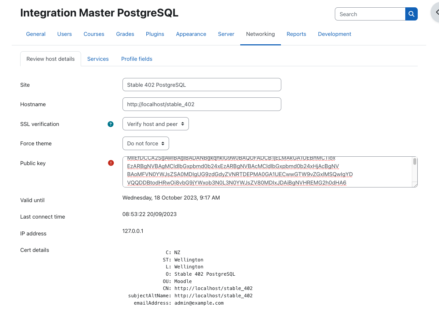Image resolution: width=439 pixels, height=320 pixels.
Task: Click the SSL verification label
Action: [40, 124]
